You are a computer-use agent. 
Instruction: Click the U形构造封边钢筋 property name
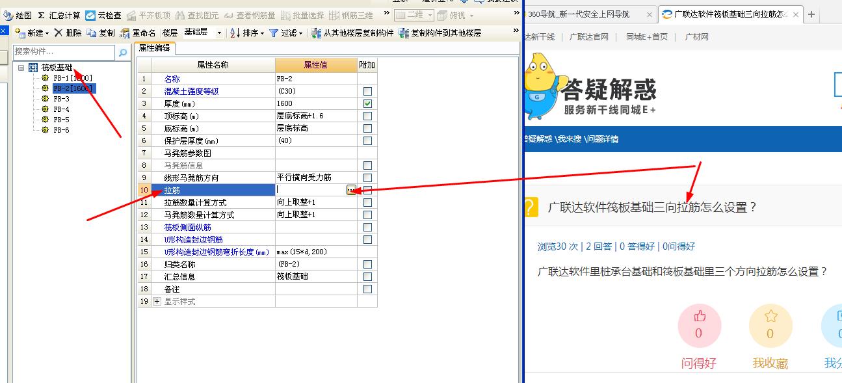coord(193,239)
